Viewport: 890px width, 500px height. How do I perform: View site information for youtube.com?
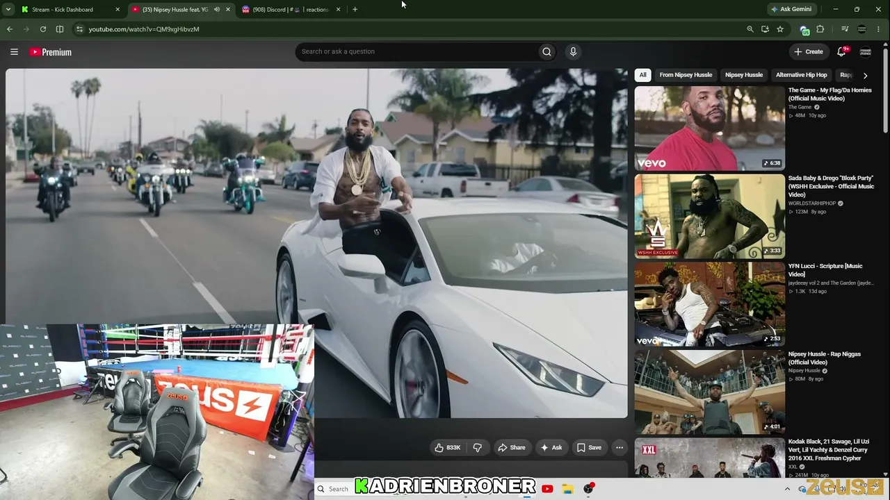(x=79, y=29)
